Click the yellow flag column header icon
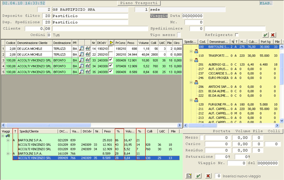284x180 pixels. click(111, 43)
